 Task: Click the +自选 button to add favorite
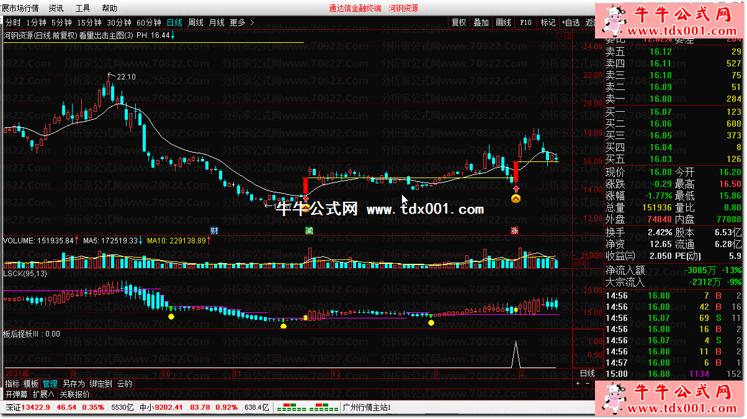(571, 22)
